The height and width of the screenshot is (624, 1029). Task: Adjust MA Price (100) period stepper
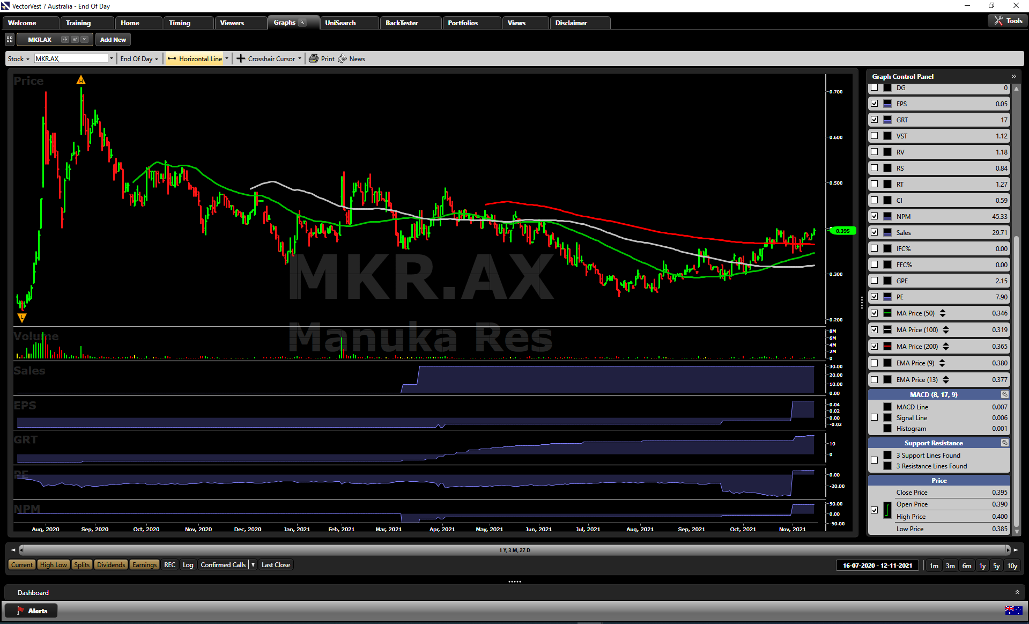tap(946, 329)
